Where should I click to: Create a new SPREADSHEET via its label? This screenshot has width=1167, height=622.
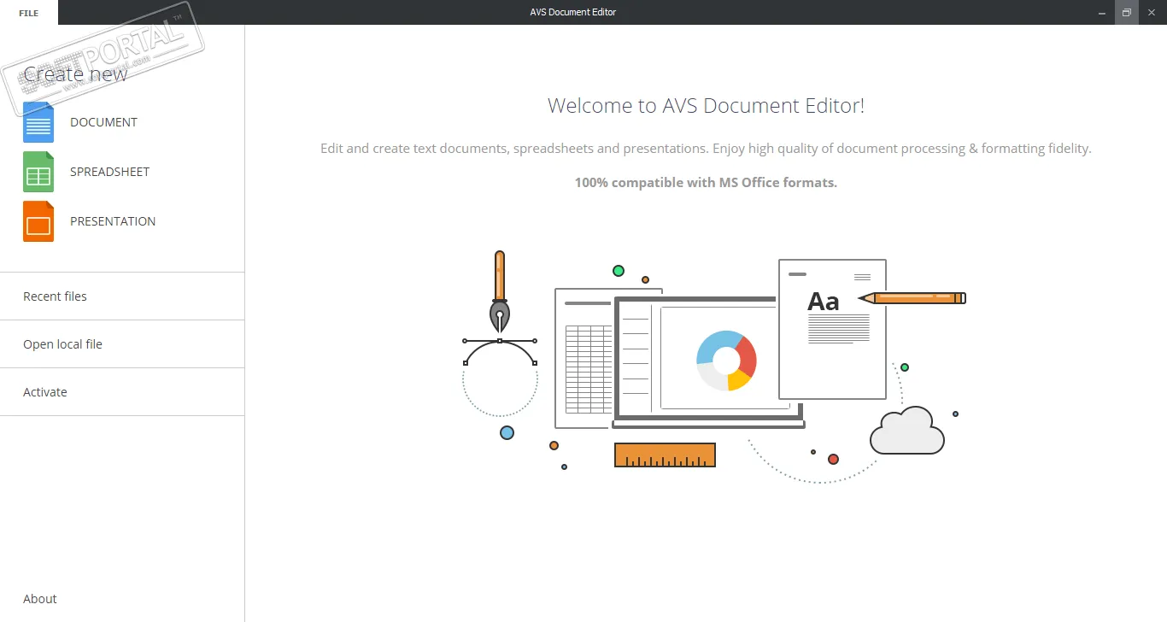point(109,172)
